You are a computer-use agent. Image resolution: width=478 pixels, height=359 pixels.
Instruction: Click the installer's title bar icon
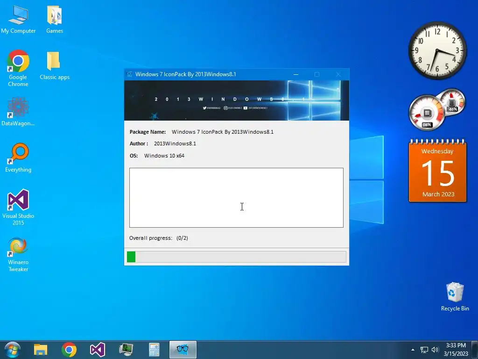129,74
